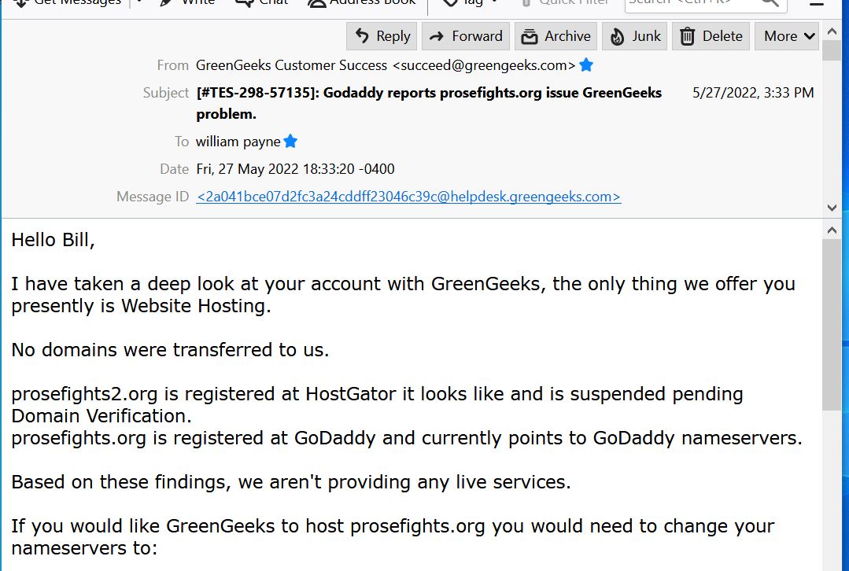Image resolution: width=849 pixels, height=571 pixels.
Task: Open the application hamburger menu
Action: point(817,3)
